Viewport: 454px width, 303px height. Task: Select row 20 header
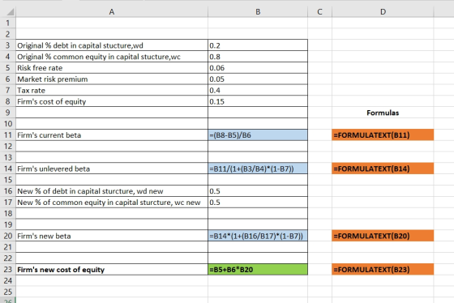pos(8,236)
